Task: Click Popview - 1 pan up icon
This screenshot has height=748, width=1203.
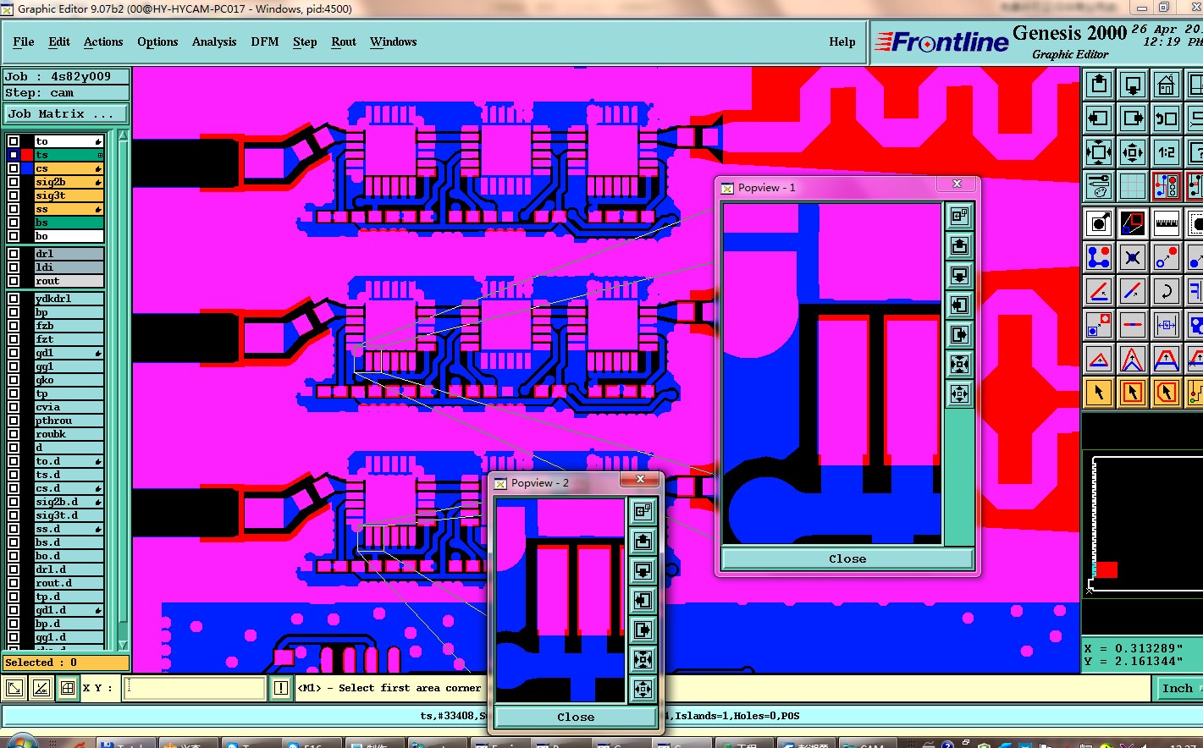Action: pos(959,246)
